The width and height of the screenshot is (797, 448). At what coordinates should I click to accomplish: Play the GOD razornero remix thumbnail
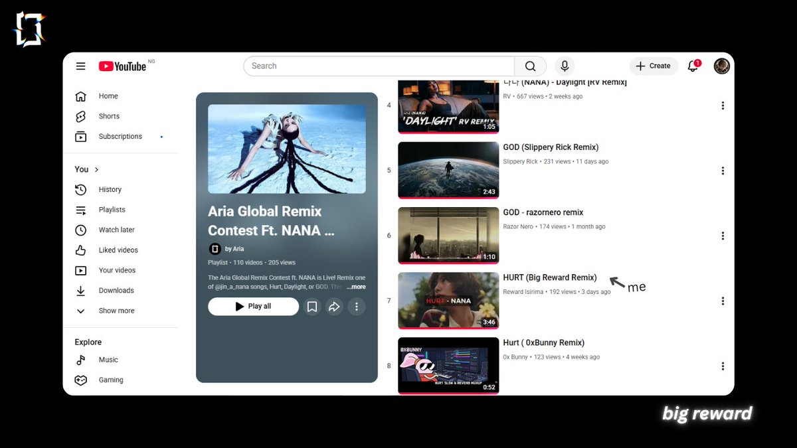pyautogui.click(x=448, y=235)
